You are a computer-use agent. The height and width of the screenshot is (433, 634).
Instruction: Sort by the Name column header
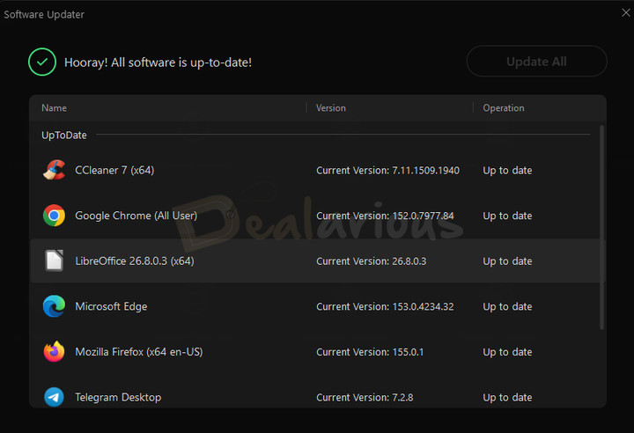(55, 108)
